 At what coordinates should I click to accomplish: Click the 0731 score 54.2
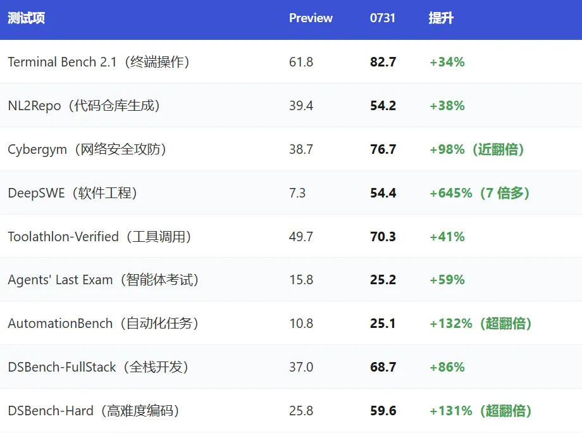coord(383,106)
